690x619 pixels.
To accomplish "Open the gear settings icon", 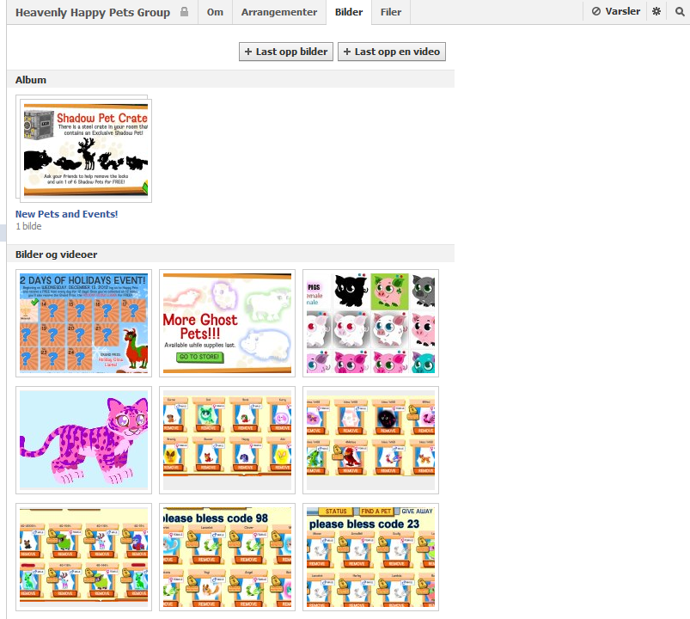I will (x=656, y=11).
